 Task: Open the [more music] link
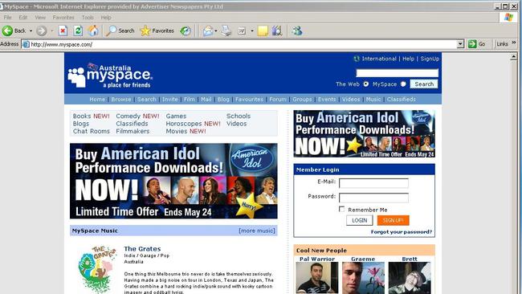tap(257, 231)
